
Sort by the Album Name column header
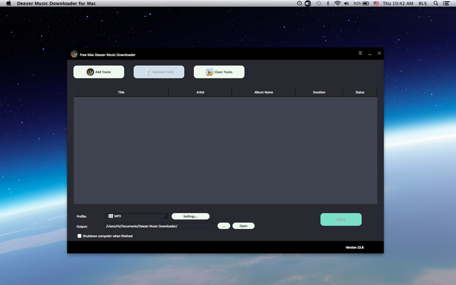[263, 92]
